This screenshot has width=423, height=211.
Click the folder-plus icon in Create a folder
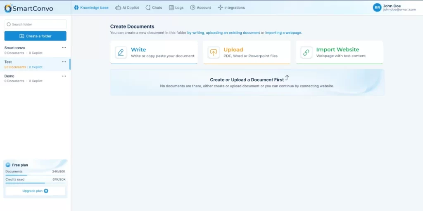pos(22,36)
